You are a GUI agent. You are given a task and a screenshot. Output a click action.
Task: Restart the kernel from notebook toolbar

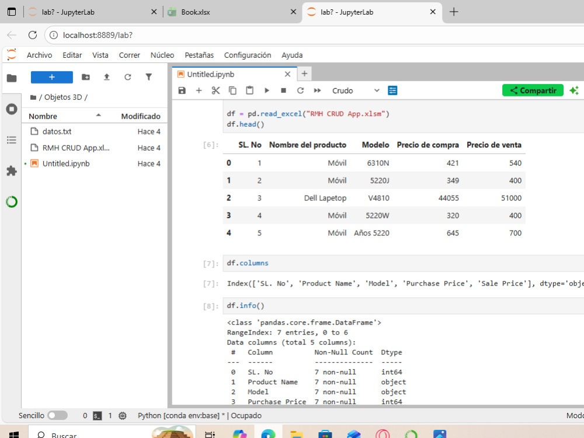point(300,91)
